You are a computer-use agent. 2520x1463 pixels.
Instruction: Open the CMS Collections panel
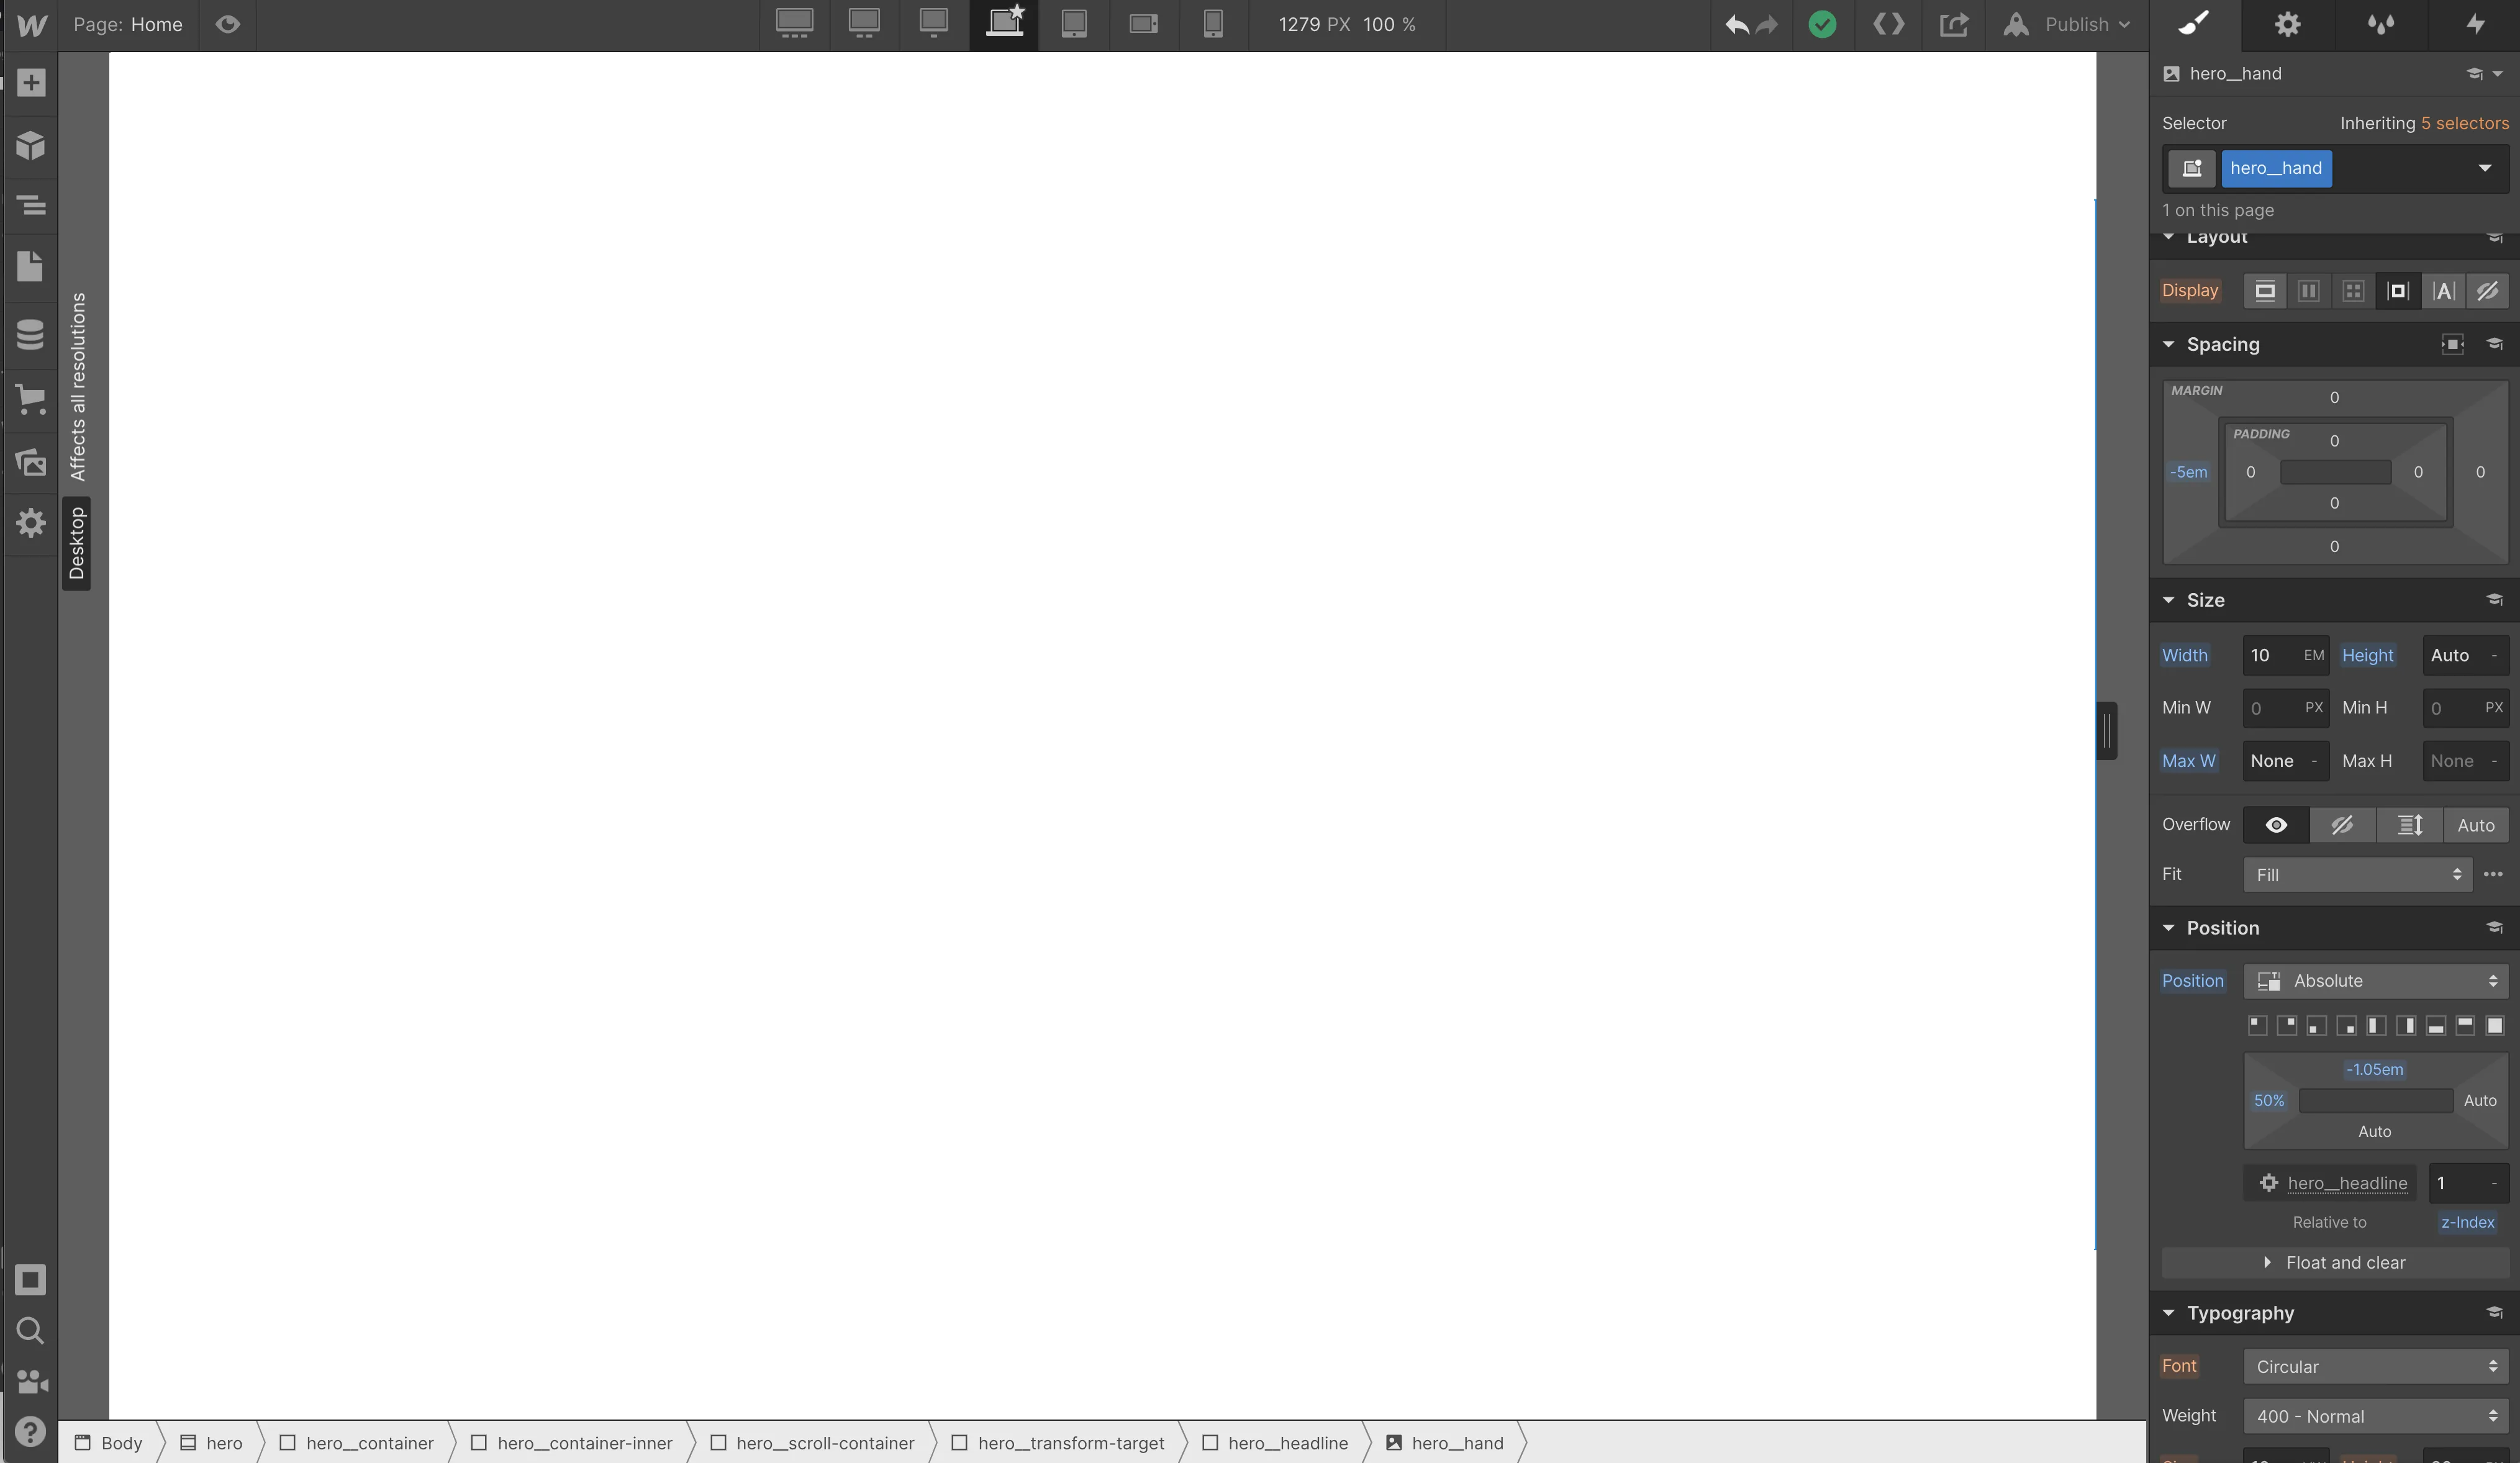pos(30,334)
